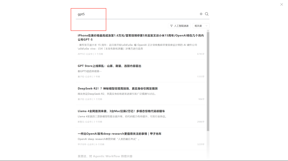Clear the gpt5 search text

(x=201, y=14)
